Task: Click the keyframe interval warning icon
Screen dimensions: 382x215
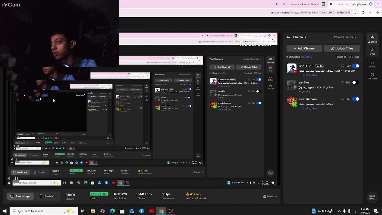Action: (x=187, y=194)
